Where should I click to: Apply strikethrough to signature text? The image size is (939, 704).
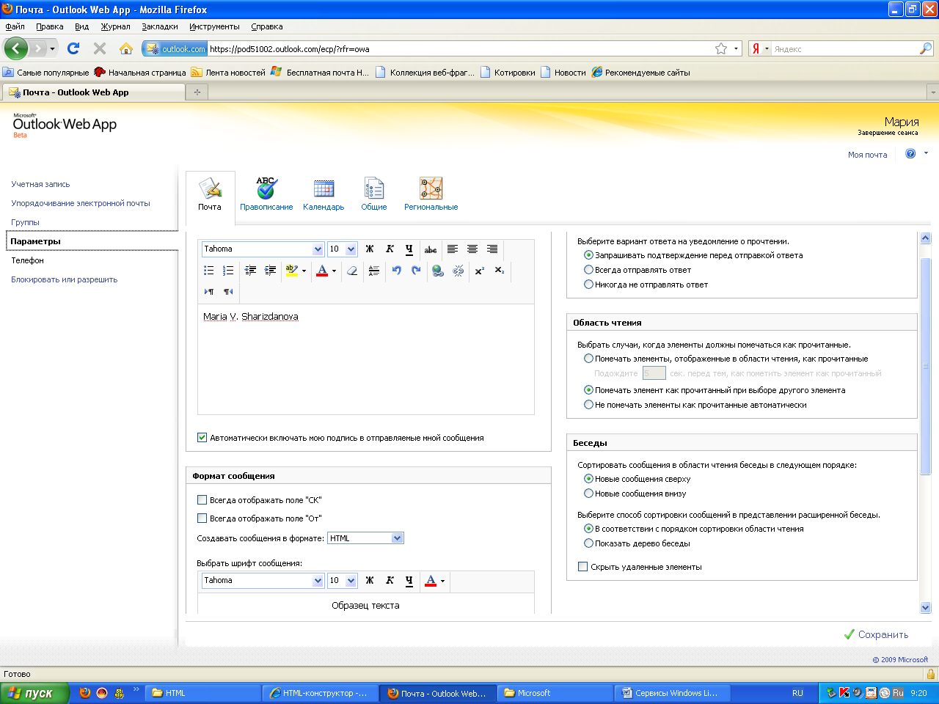point(431,249)
